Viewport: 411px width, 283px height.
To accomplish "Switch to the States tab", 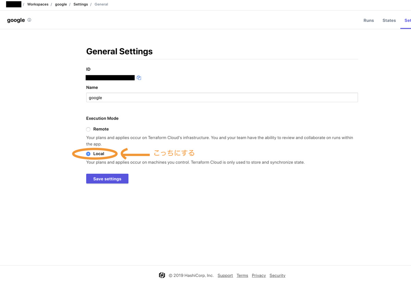I will pos(389,20).
